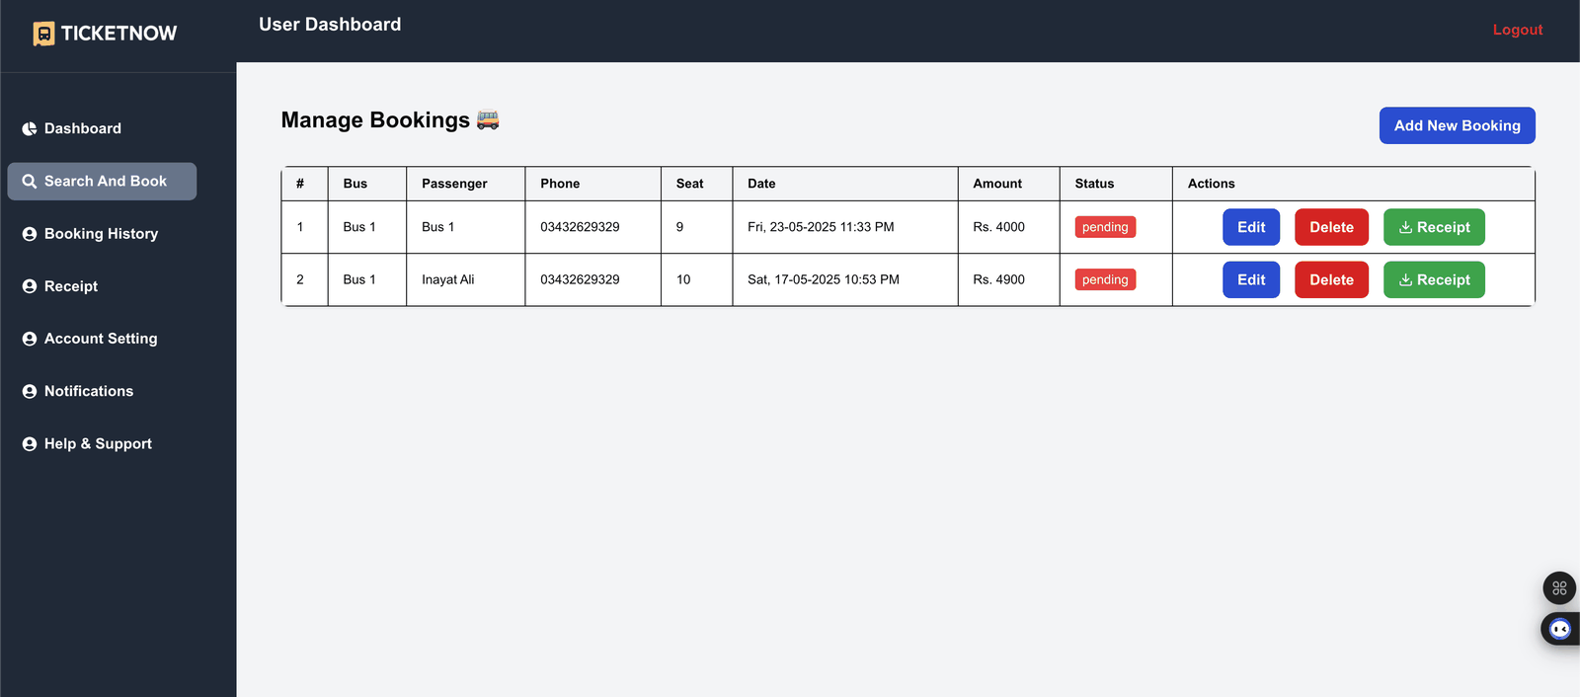Click the download icon in Inayat Ali's Receipt button
Screen dimensions: 1580x697
[x=1405, y=279]
